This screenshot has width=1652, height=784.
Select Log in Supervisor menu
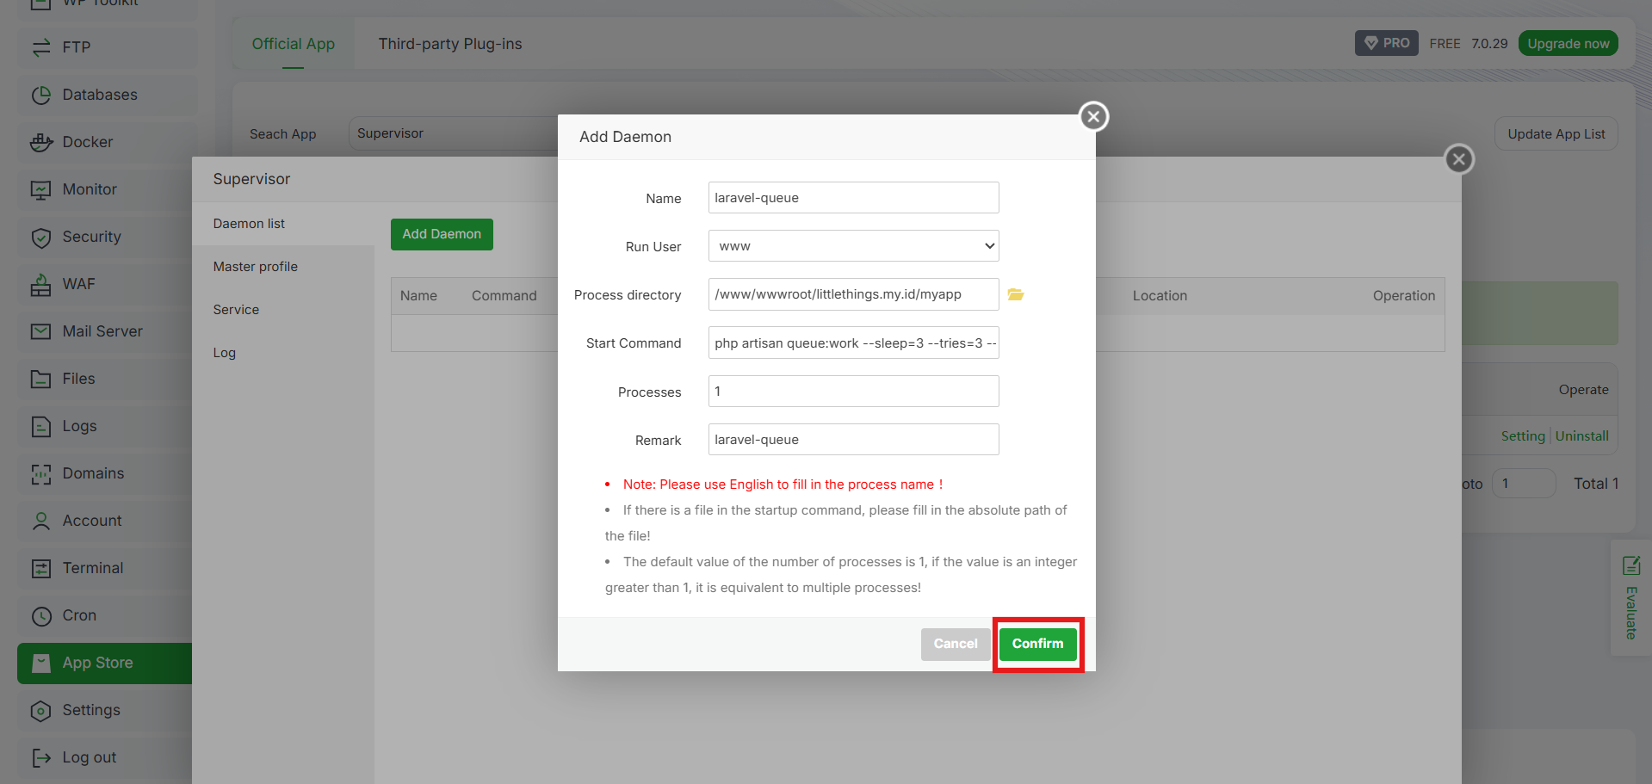pyautogui.click(x=283, y=353)
